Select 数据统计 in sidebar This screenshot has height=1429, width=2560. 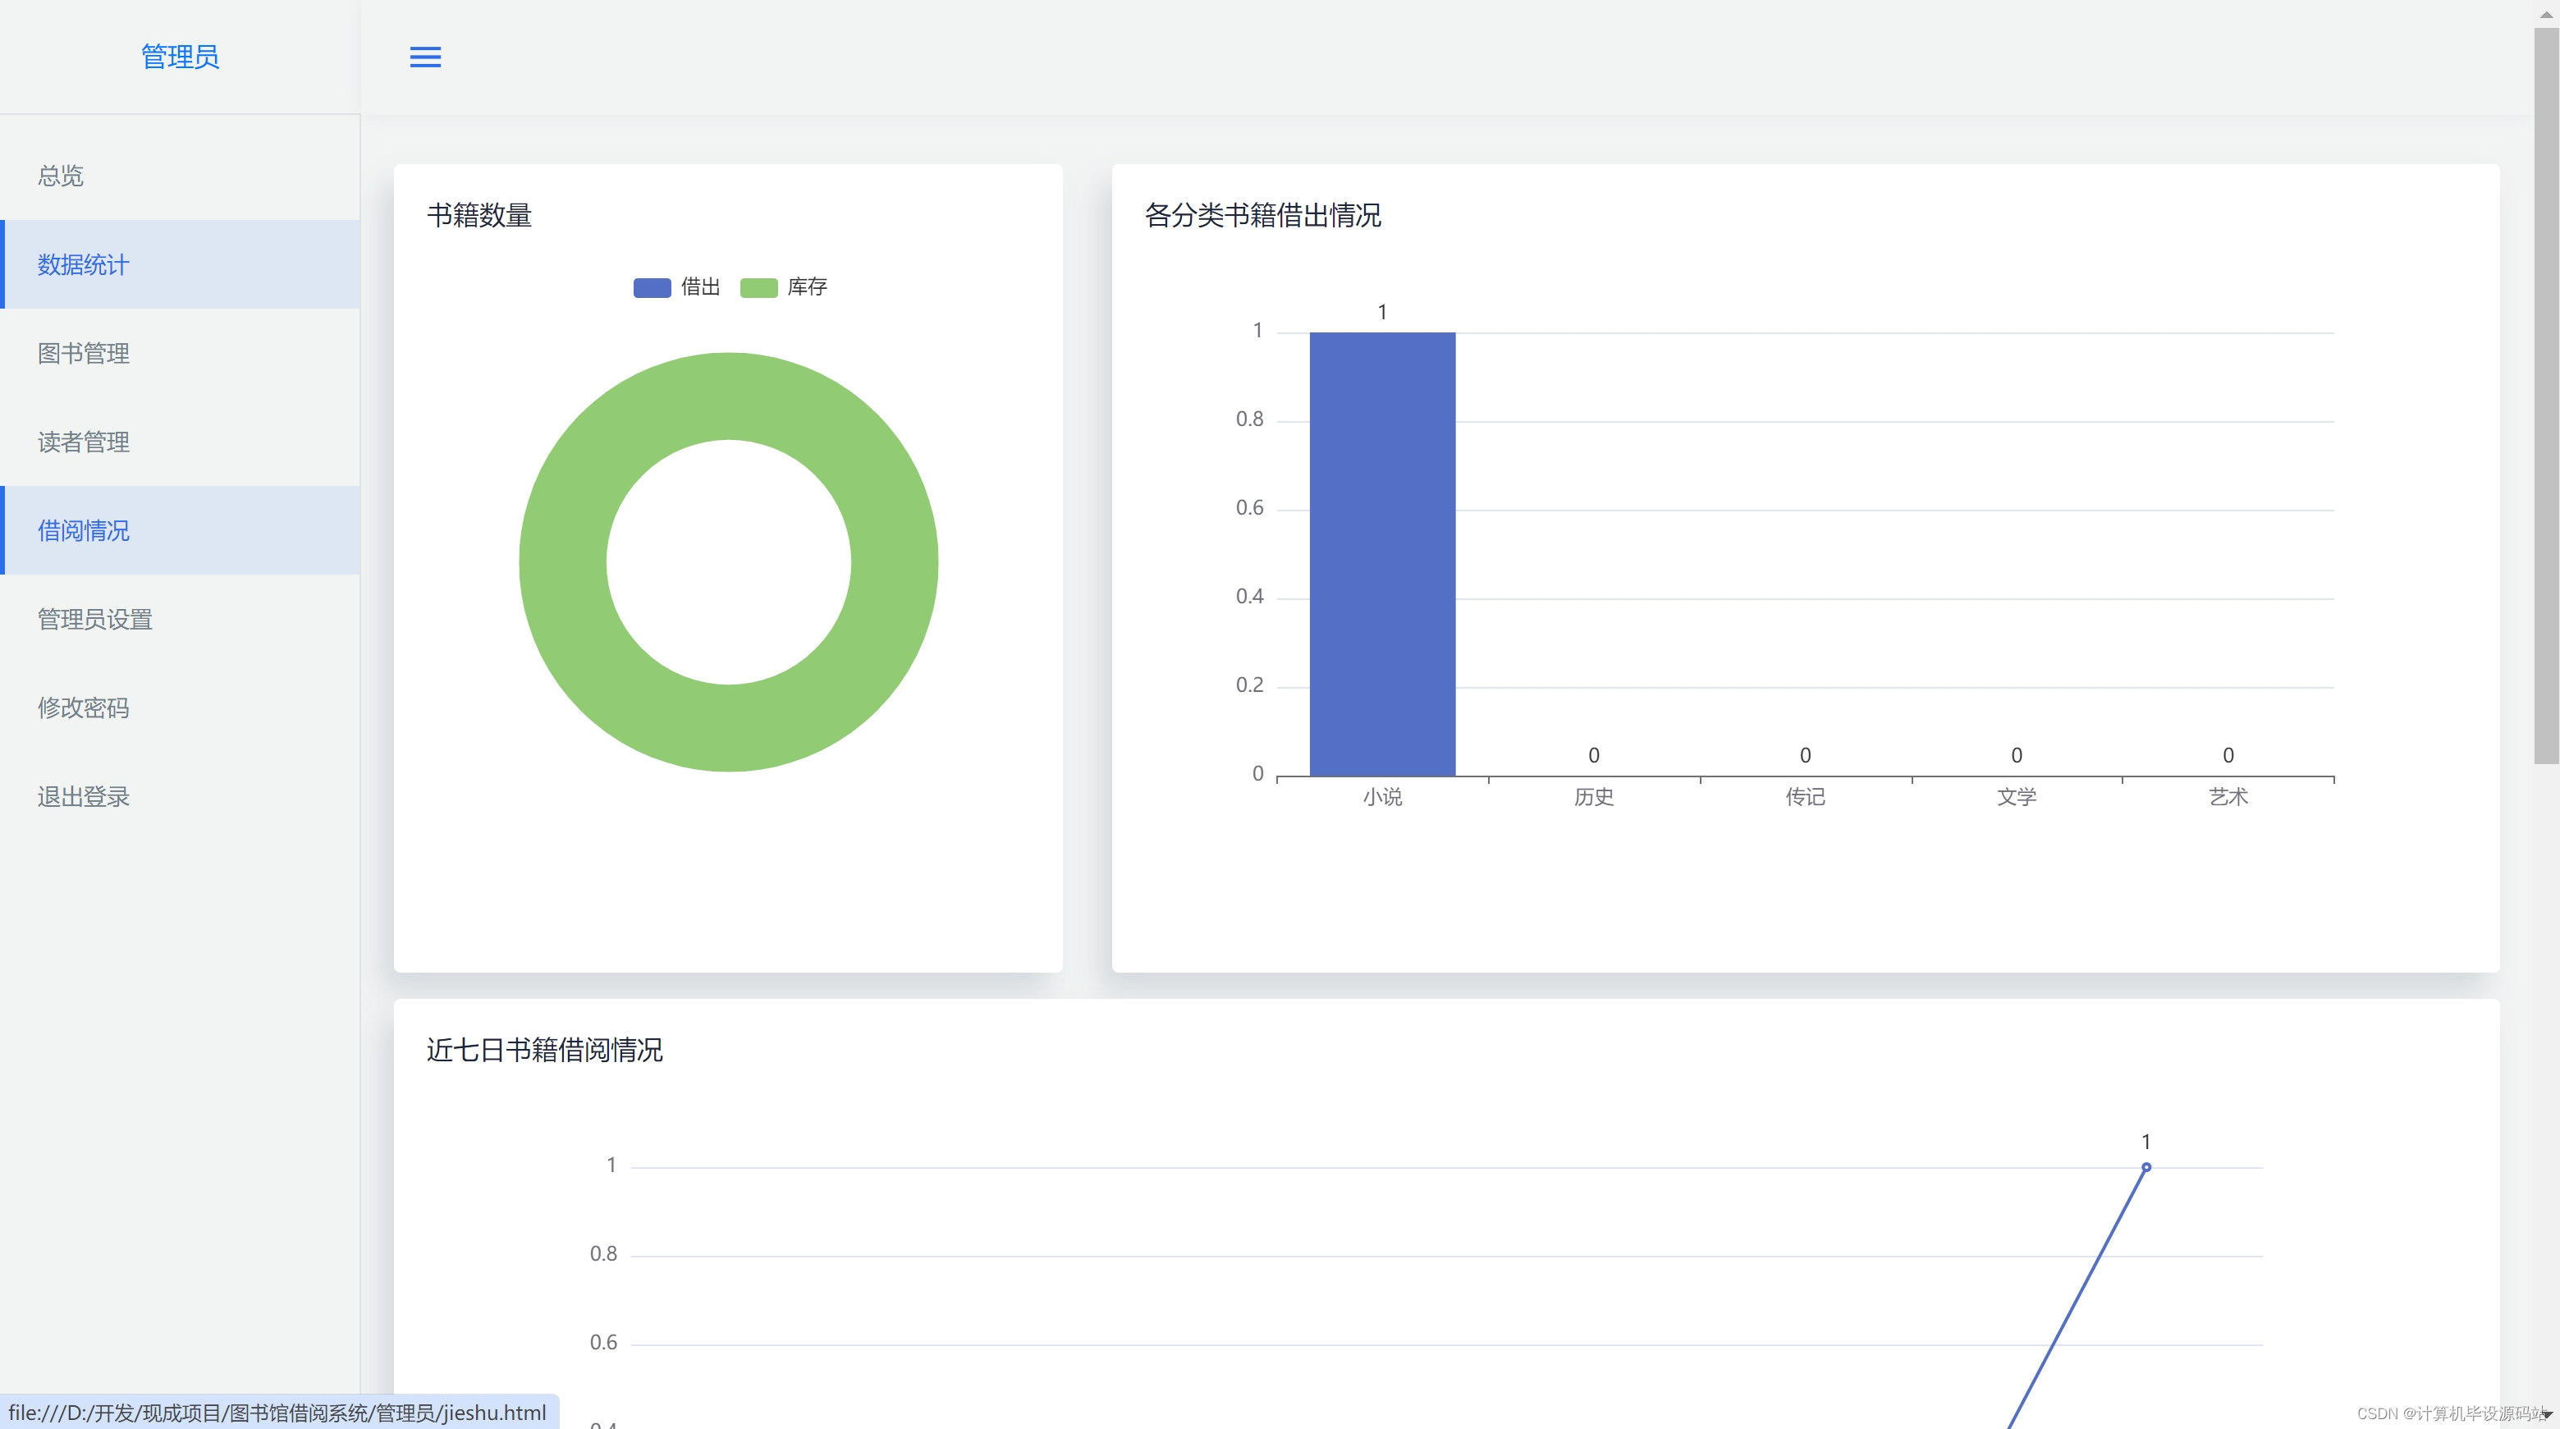click(84, 264)
